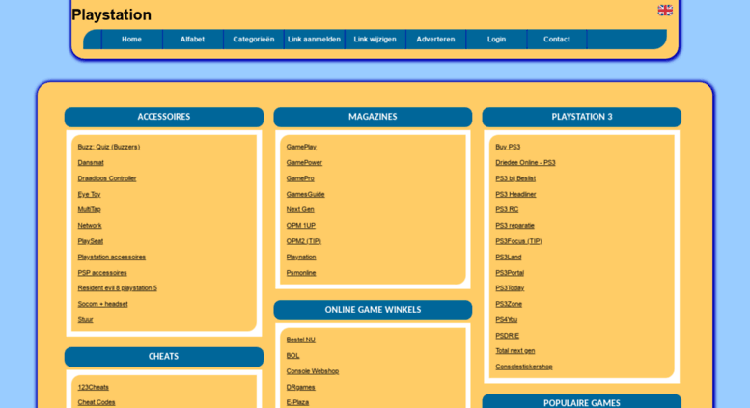Open the Buy PS3 link
Image resolution: width=750 pixels, height=408 pixels.
[x=508, y=147]
